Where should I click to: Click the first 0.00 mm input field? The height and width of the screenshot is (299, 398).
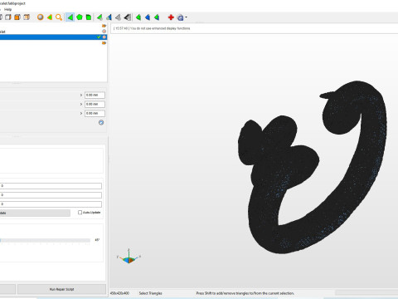tap(95, 95)
